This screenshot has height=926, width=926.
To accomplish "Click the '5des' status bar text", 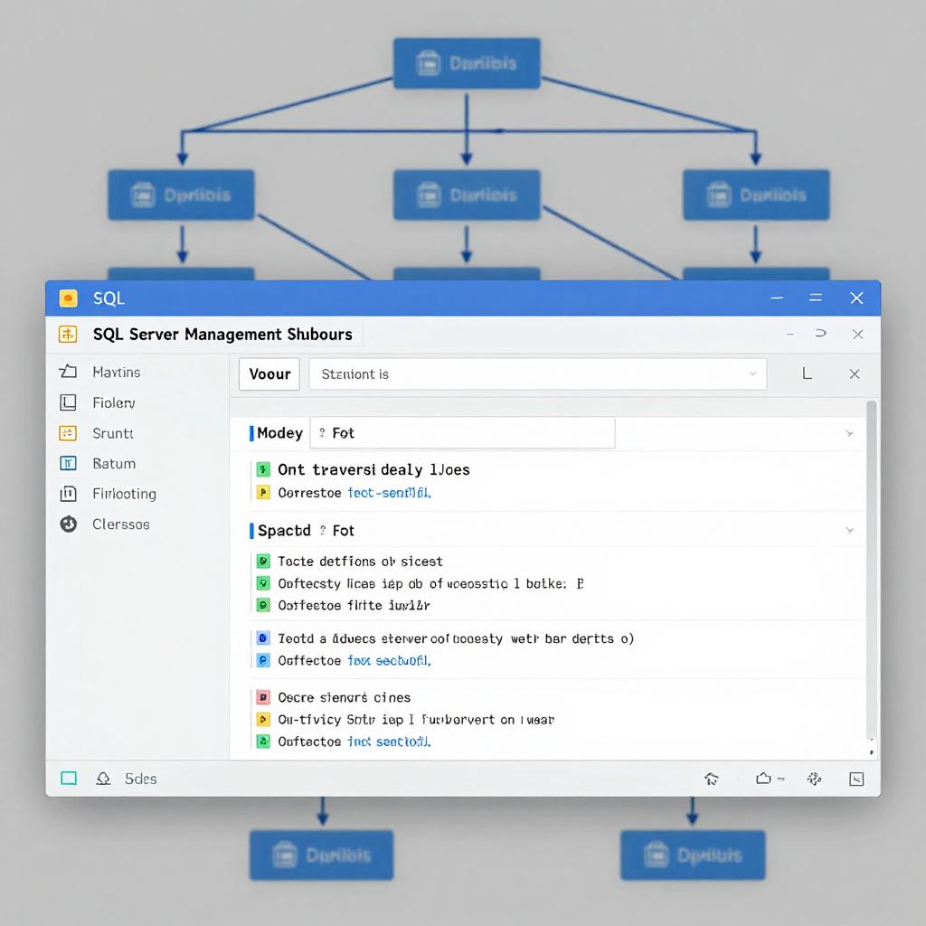I will pyautogui.click(x=140, y=779).
